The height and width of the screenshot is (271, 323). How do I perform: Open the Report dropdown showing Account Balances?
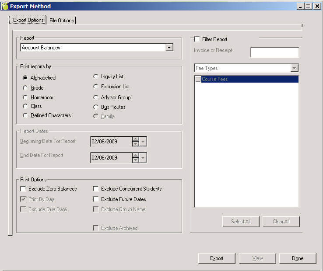pyautogui.click(x=169, y=48)
